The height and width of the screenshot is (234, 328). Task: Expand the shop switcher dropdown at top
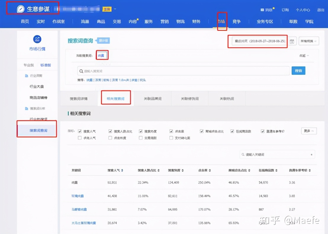[x=115, y=9]
